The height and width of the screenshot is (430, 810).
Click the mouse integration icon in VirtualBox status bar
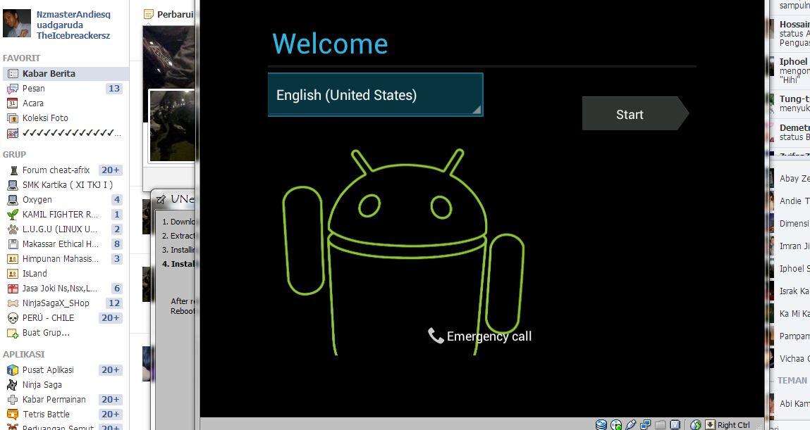[696, 425]
